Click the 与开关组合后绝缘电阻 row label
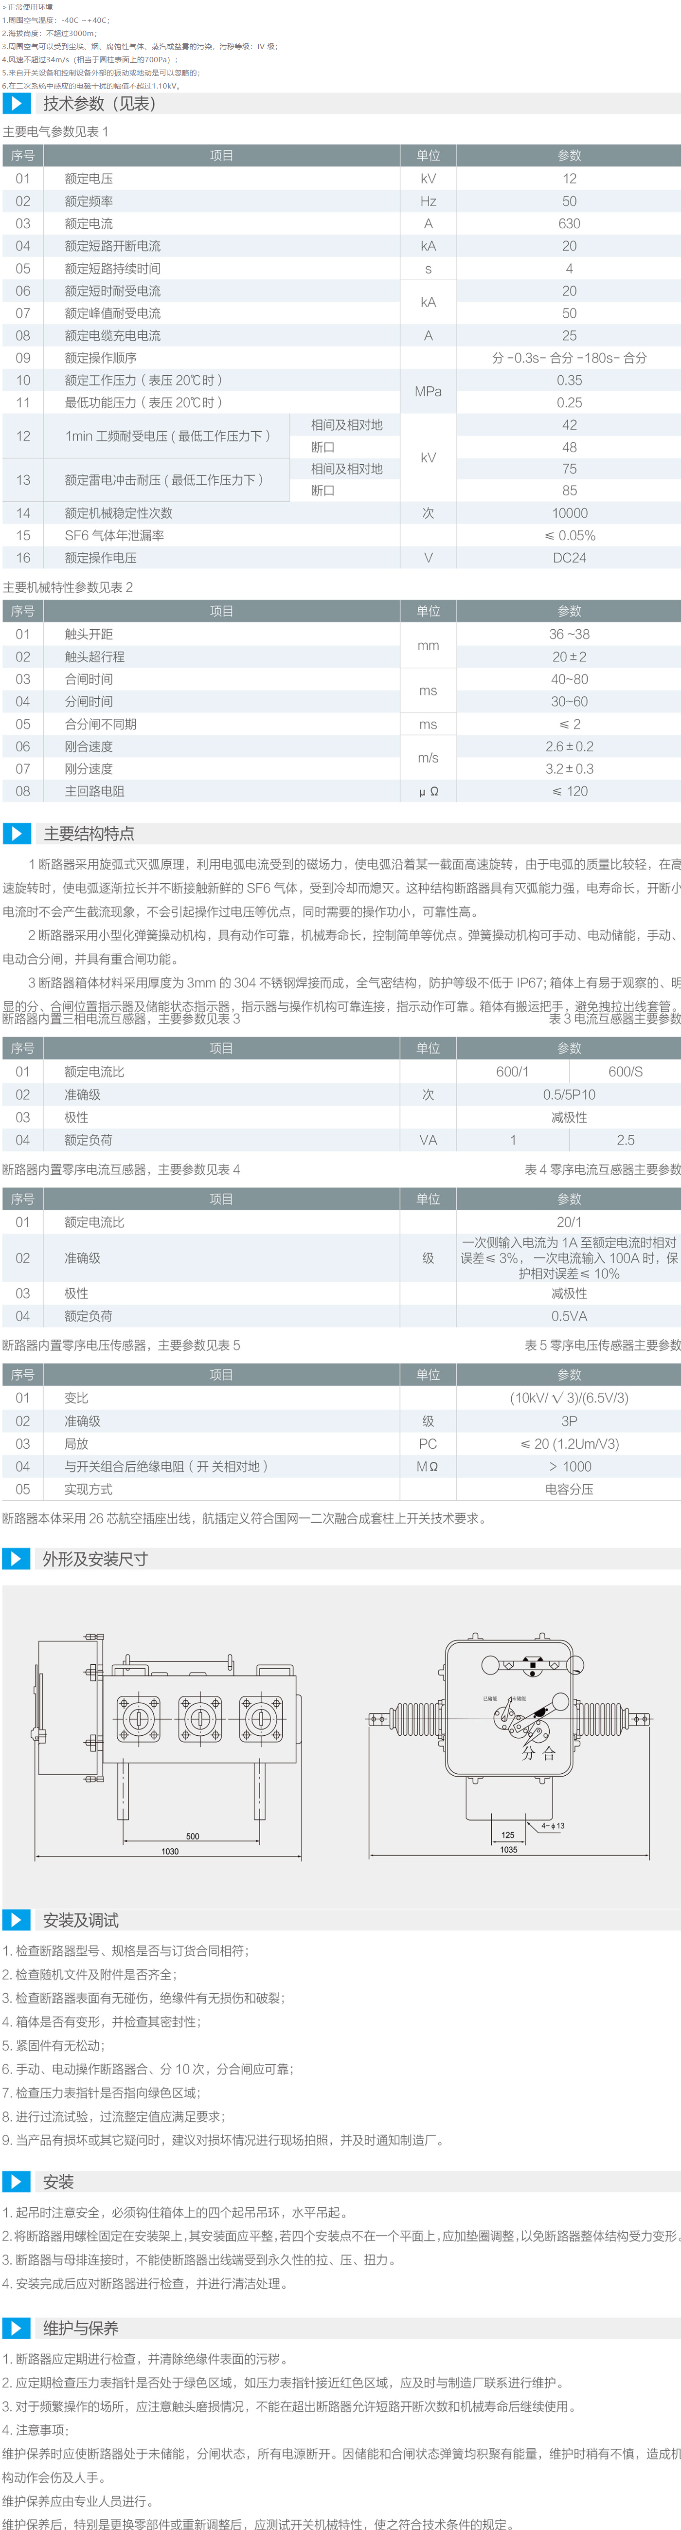 pos(166,1466)
